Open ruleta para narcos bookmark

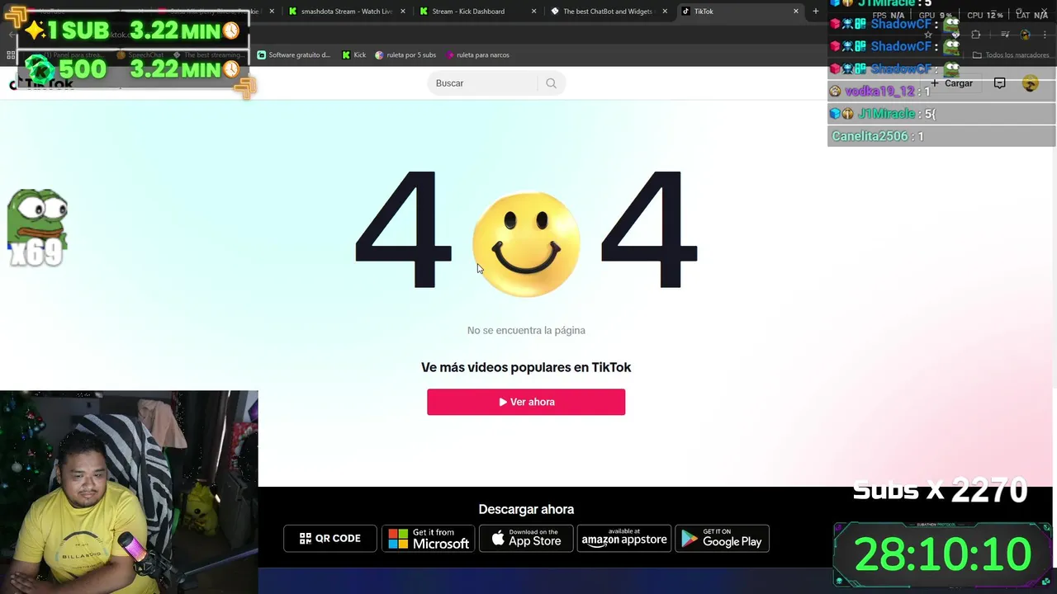pos(477,55)
